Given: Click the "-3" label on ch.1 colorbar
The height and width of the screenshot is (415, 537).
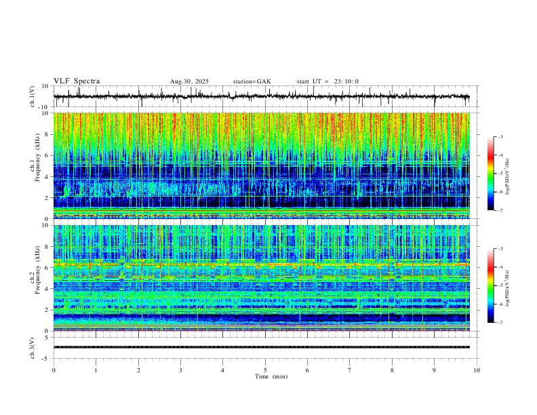Looking at the screenshot, I should pos(500,136).
